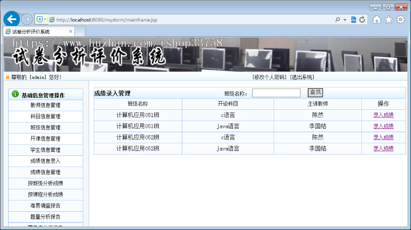Click the IE page icon in address bar
The height and width of the screenshot is (230, 411).
click(x=52, y=20)
